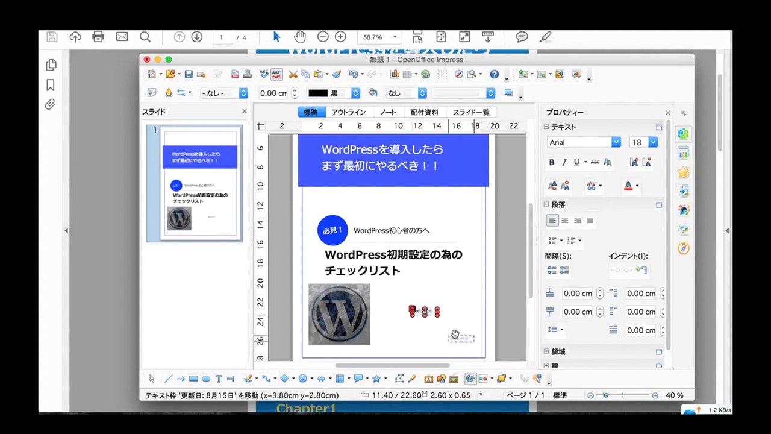The width and height of the screenshot is (771, 434).
Task: Click the Undo icon in Impress toolbar
Action: pos(353,74)
